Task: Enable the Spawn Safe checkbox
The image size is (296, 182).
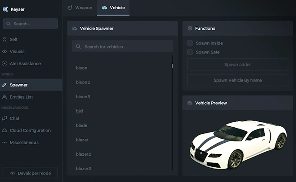Action: pos(190,52)
